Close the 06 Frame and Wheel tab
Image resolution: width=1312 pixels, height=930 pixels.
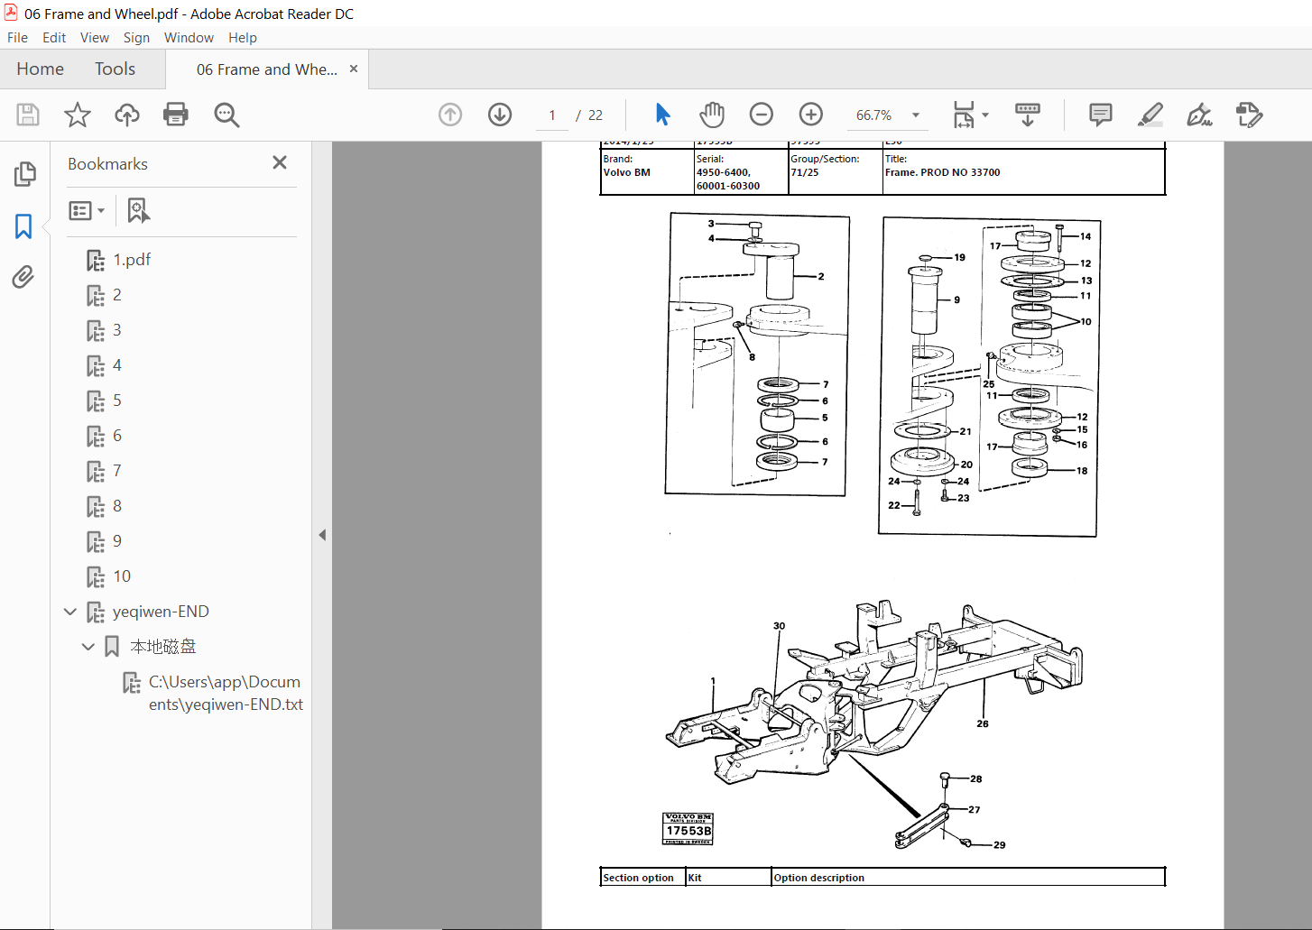(354, 69)
